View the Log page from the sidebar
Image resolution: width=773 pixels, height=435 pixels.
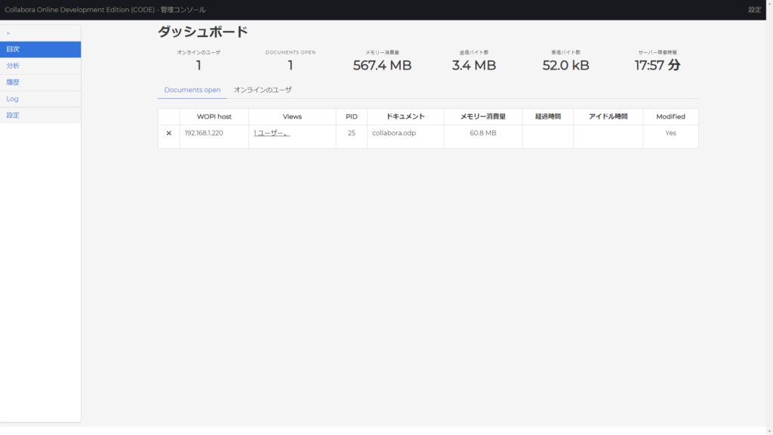tap(13, 99)
